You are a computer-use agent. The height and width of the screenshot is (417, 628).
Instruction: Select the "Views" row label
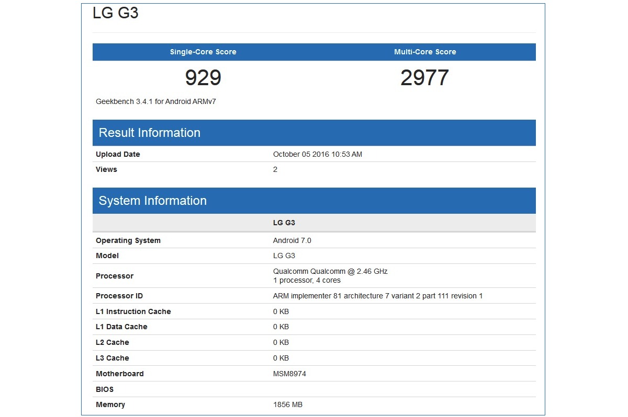pyautogui.click(x=106, y=169)
